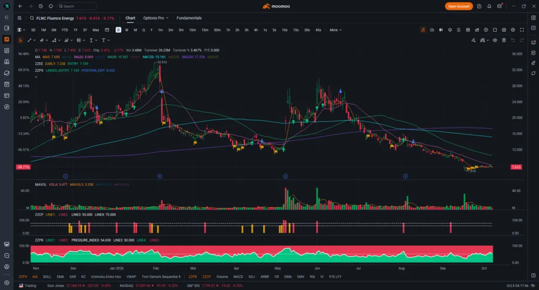Select the YTD range
The width and height of the screenshot is (539, 290).
tap(65, 30)
